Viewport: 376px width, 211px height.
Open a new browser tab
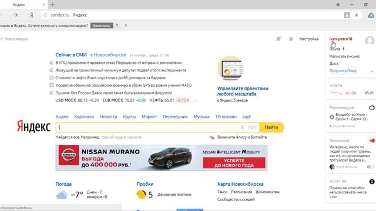pyautogui.click(x=52, y=5)
